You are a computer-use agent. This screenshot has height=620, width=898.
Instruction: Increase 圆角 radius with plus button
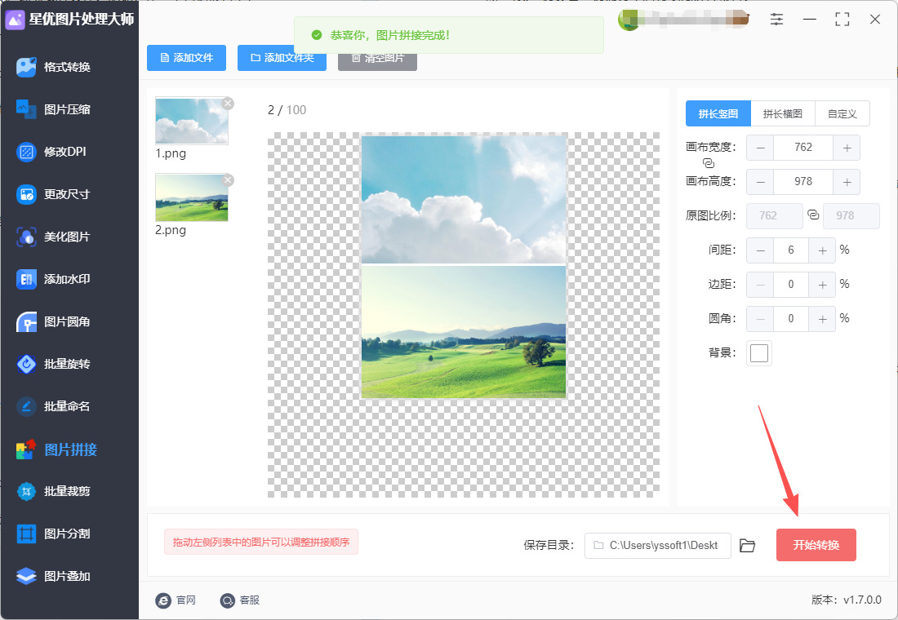[822, 320]
